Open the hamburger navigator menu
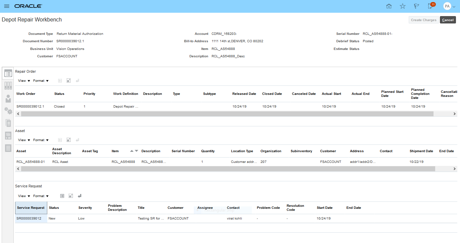Screen dimensions: 460x243 7,6
